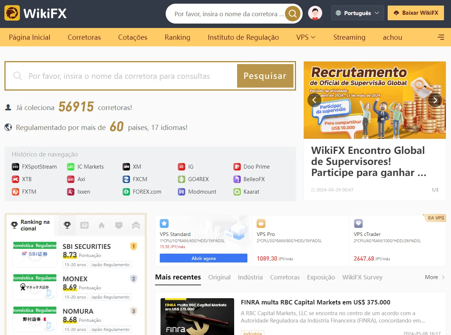Switch to the Corretoras news tab
Screen dimensions: 451x335
tap(285, 277)
